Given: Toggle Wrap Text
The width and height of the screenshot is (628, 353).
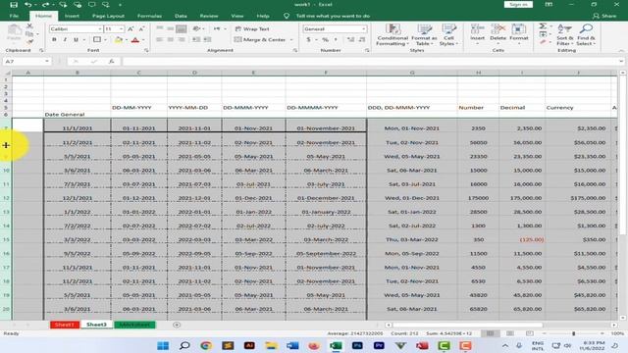Looking at the screenshot, I should (252, 28).
